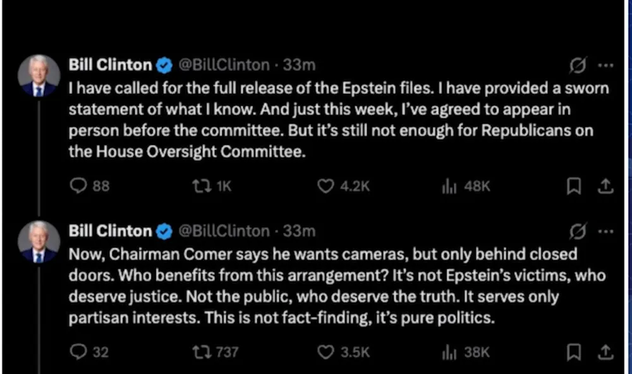Open more options menu on second tweet
This screenshot has height=374, width=632.
coord(605,232)
